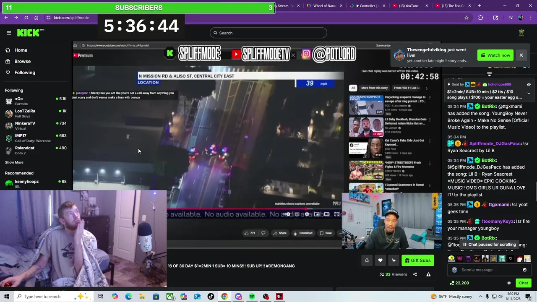Viewport: 537px width, 302px height.
Task: Click 1toomanyKeyz username in chat
Action: [497, 221]
